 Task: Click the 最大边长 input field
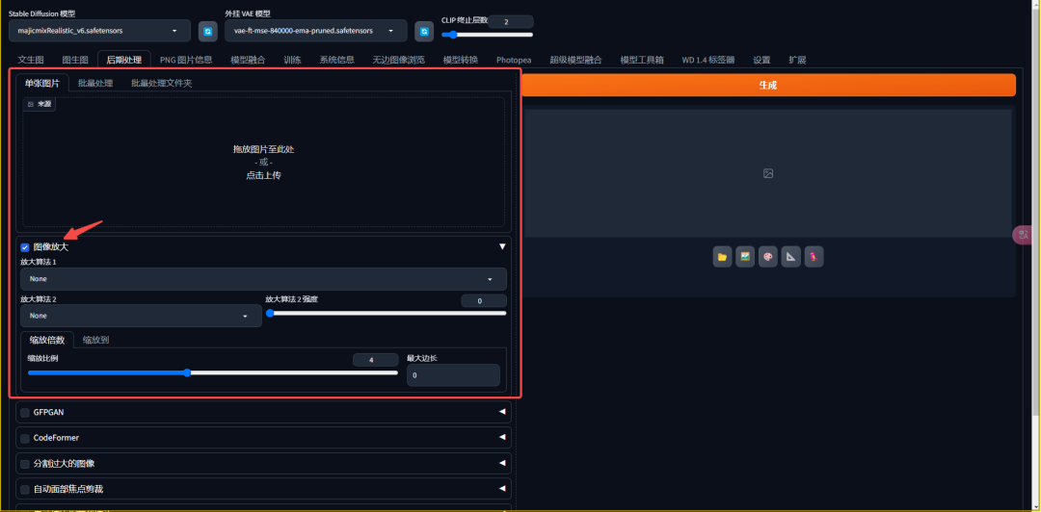453,375
